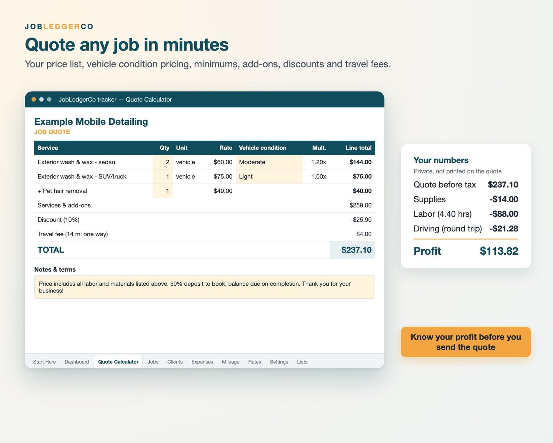Go to the Expenses tab
The image size is (553, 443).
pos(202,362)
